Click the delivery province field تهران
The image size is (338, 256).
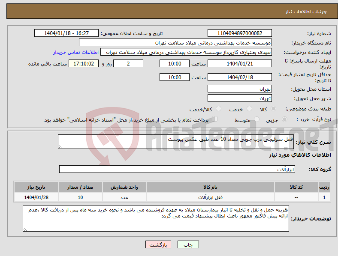click(x=239, y=89)
